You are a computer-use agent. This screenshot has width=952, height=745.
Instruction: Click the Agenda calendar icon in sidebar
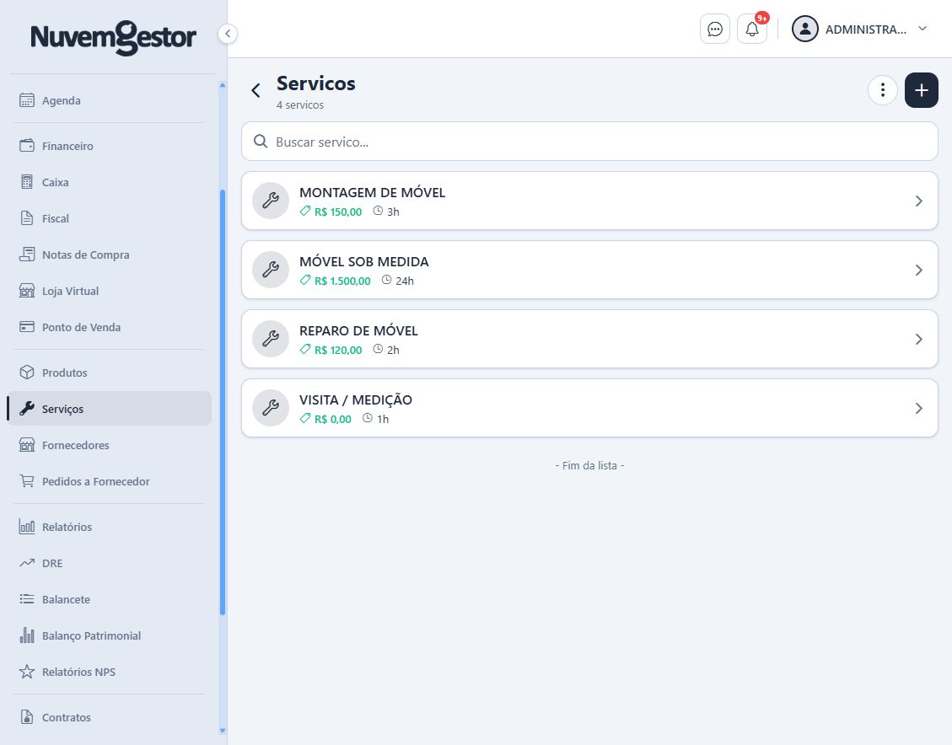[x=27, y=100]
